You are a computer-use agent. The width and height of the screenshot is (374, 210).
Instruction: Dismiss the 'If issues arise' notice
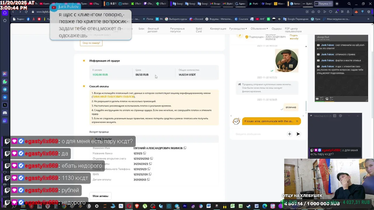297,121
